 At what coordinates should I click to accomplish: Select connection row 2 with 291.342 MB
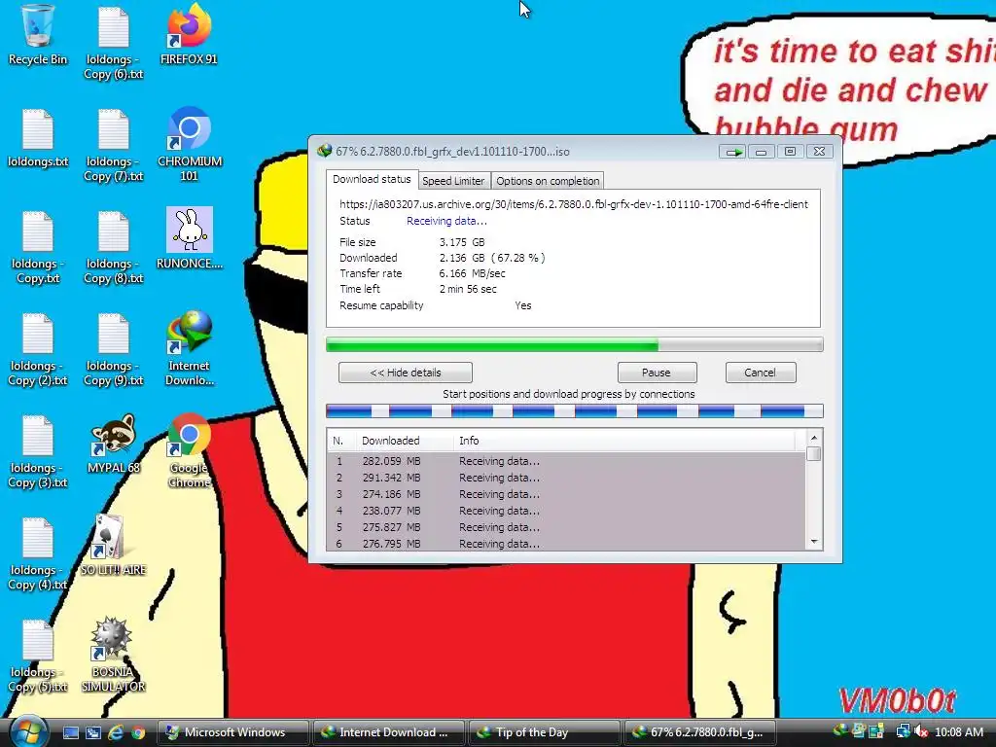pos(566,478)
